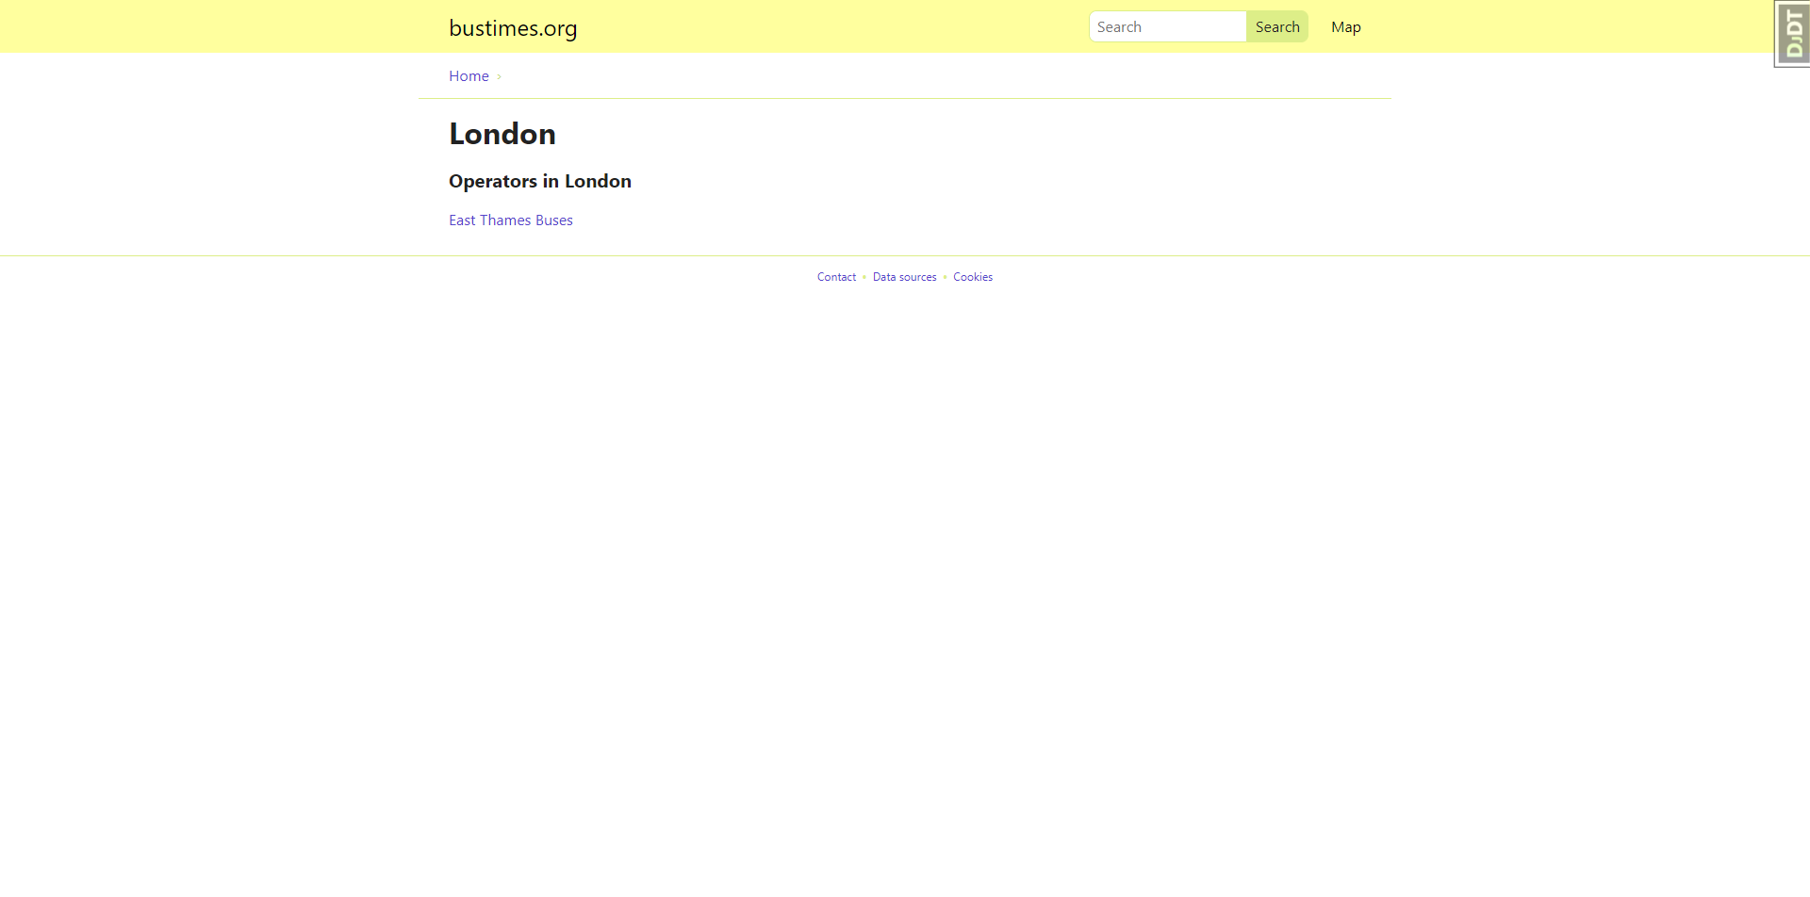Open the East Thames Buses operator
Viewport: 1810px width, 897px height.
[510, 220]
